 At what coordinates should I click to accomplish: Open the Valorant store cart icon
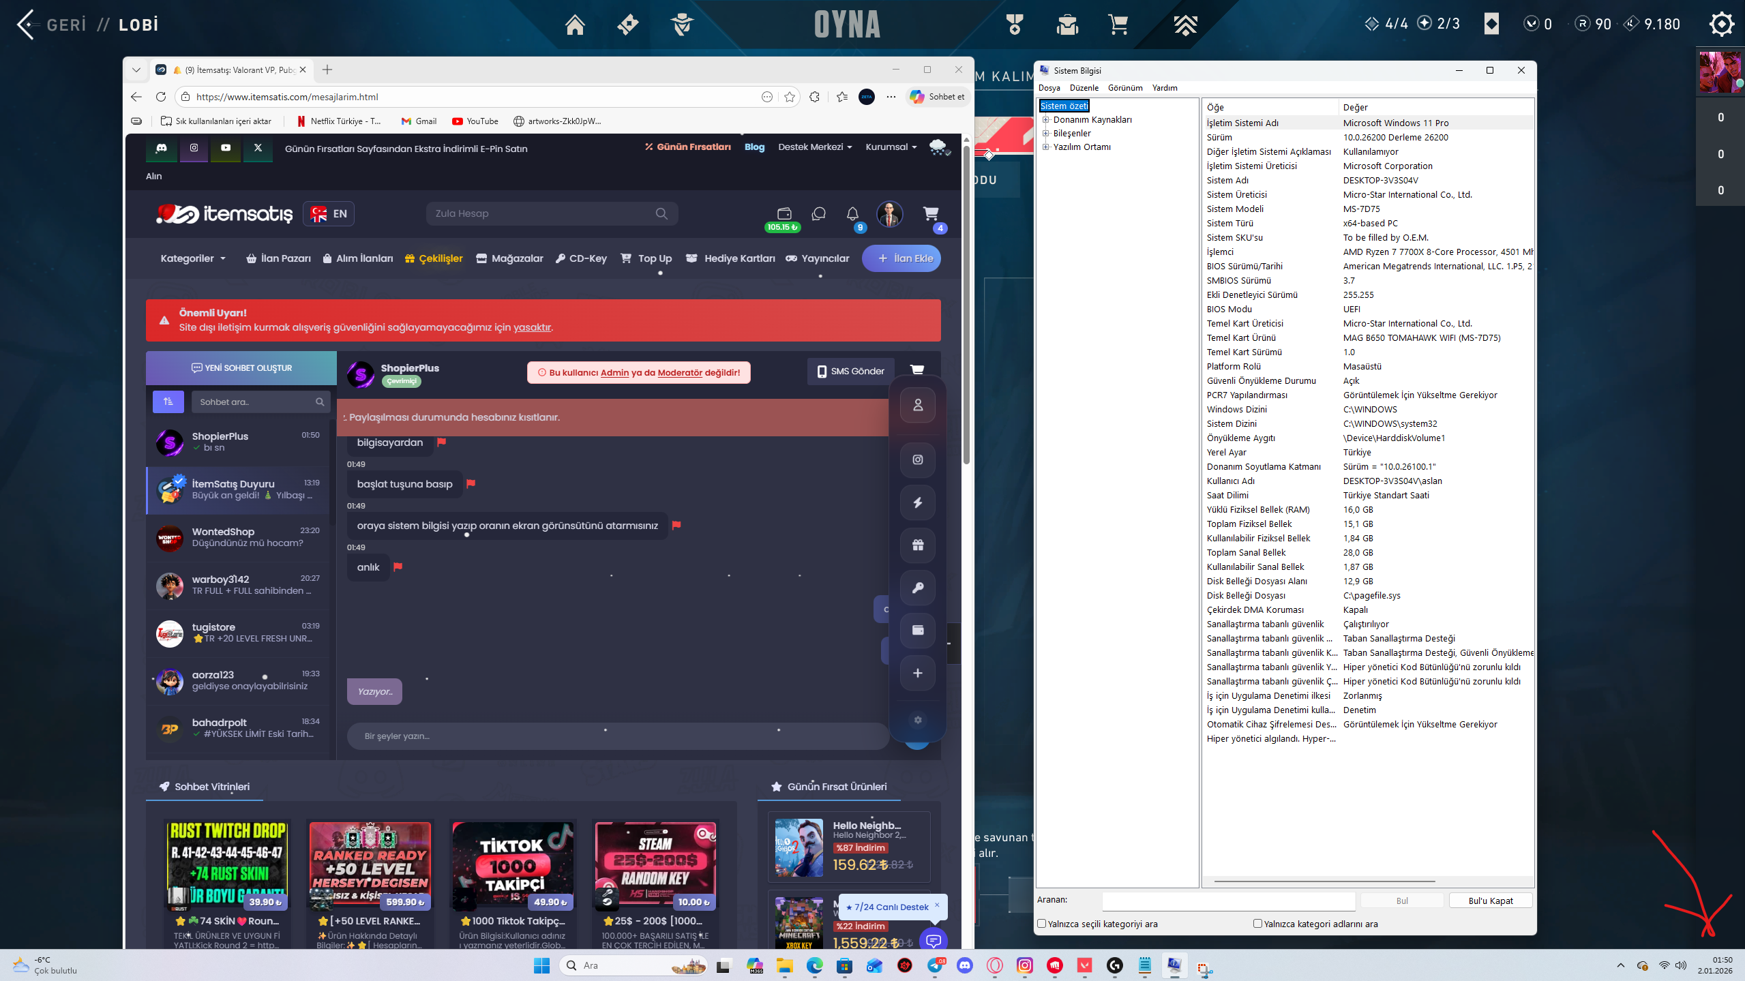click(x=1118, y=25)
